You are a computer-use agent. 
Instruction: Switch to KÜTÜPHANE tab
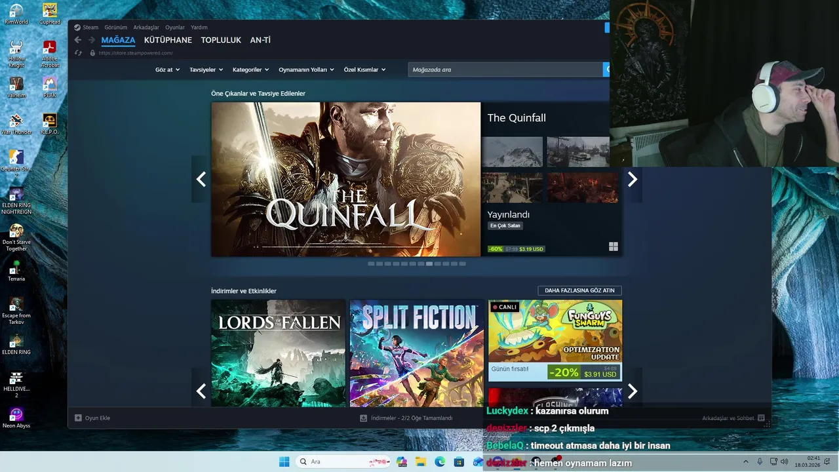168,40
